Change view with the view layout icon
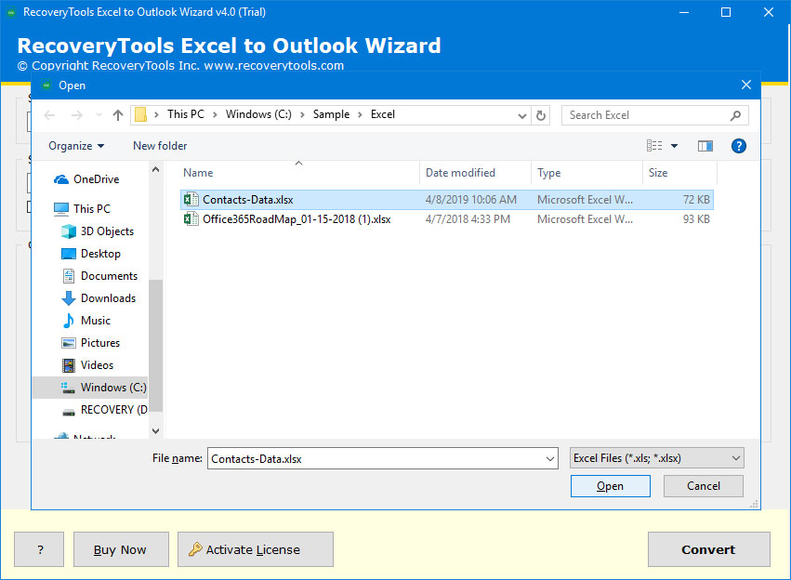The height and width of the screenshot is (580, 791). [x=654, y=146]
